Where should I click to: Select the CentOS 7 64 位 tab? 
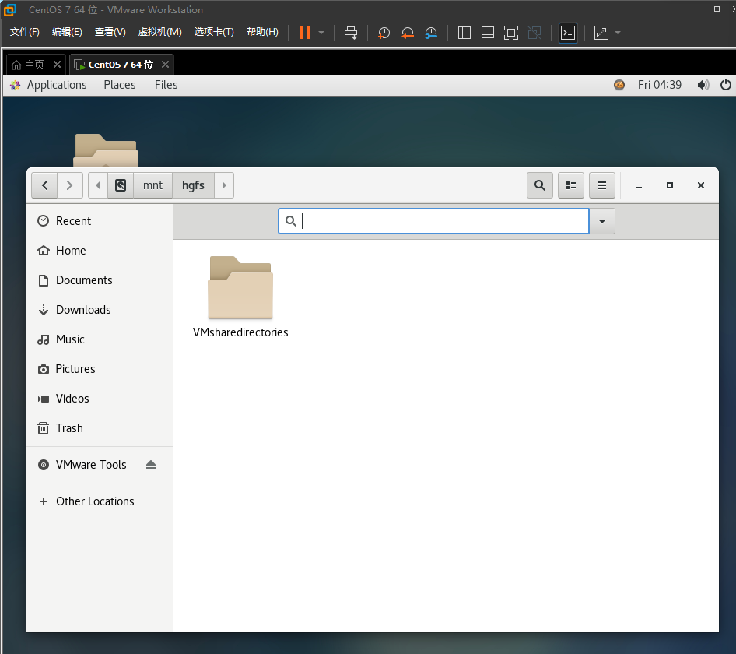pyautogui.click(x=114, y=65)
